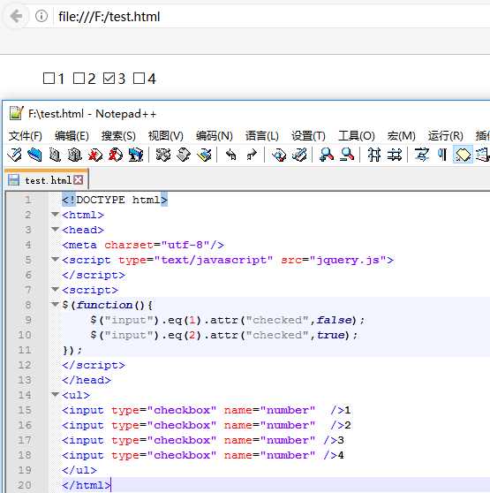Click the </head> closing tag on line 13
Image resolution: width=490 pixels, height=493 pixels.
(87, 380)
